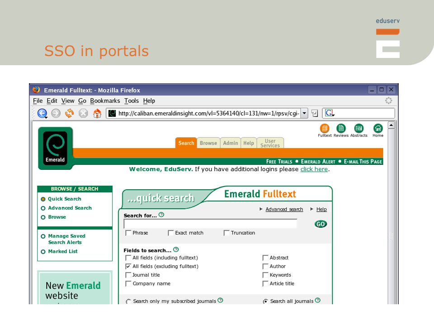Click the Go button beside address bar
434x326 pixels.
point(315,113)
